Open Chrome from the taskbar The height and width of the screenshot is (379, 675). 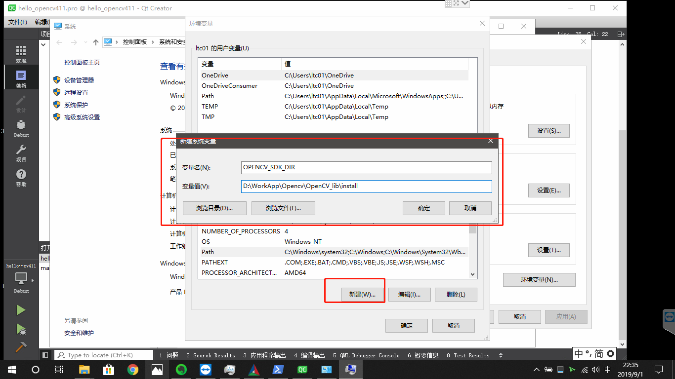[132, 369]
